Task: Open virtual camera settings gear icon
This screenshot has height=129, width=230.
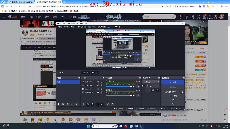Action: [x=183, y=92]
